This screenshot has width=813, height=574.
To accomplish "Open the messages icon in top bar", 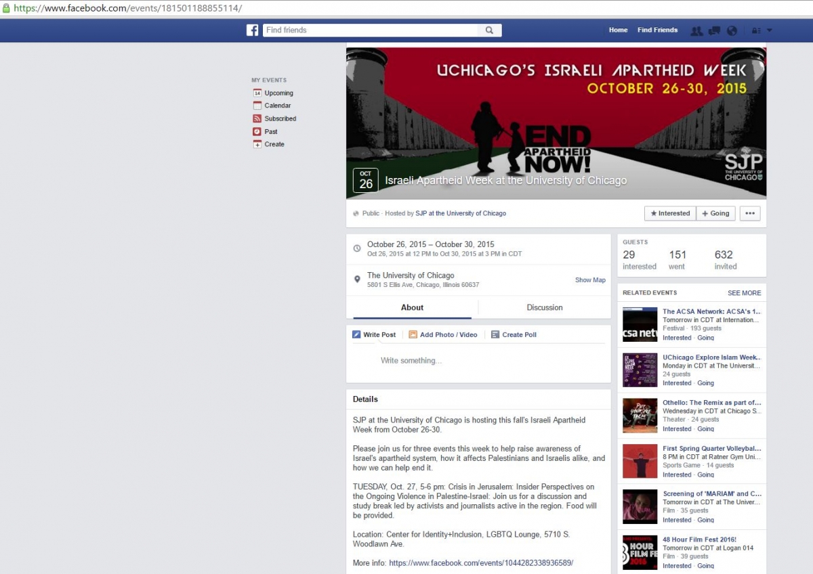I will 714,30.
